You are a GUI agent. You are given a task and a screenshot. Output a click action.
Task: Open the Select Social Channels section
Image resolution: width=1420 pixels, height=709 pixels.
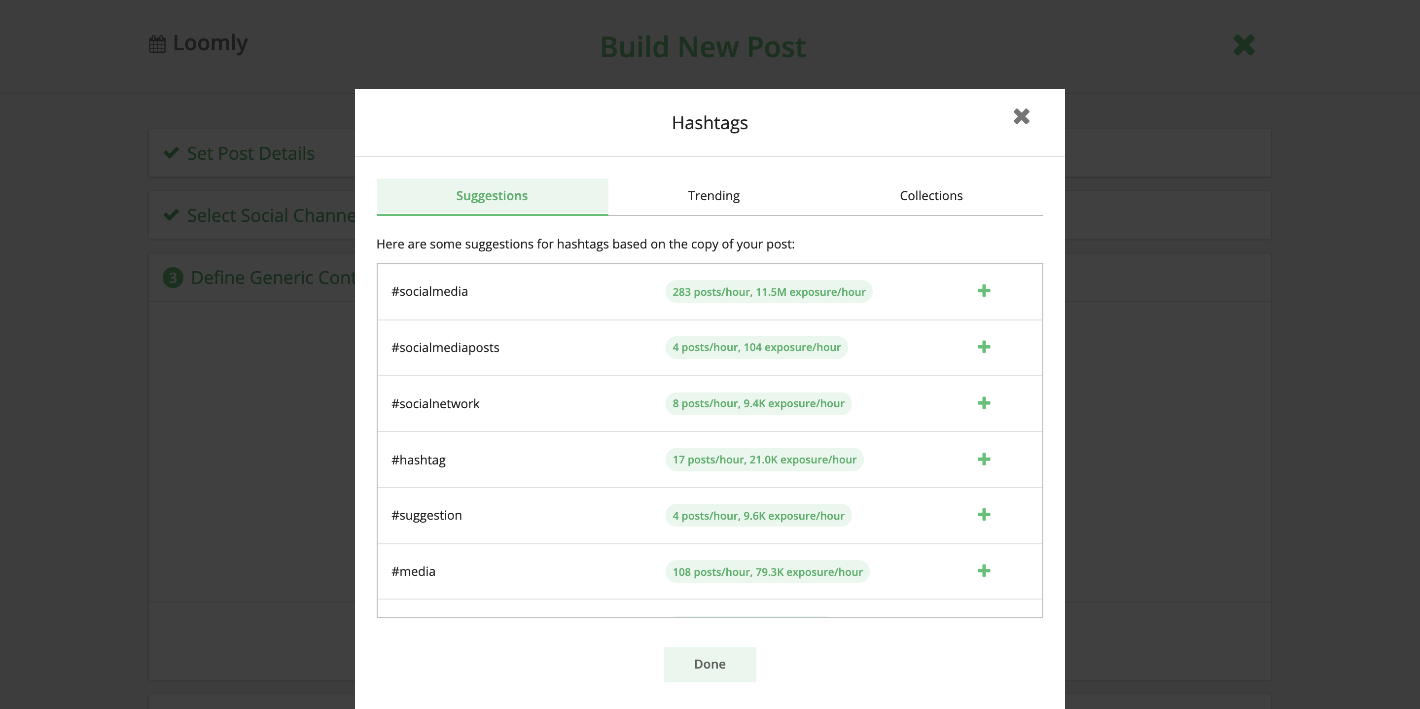(271, 215)
